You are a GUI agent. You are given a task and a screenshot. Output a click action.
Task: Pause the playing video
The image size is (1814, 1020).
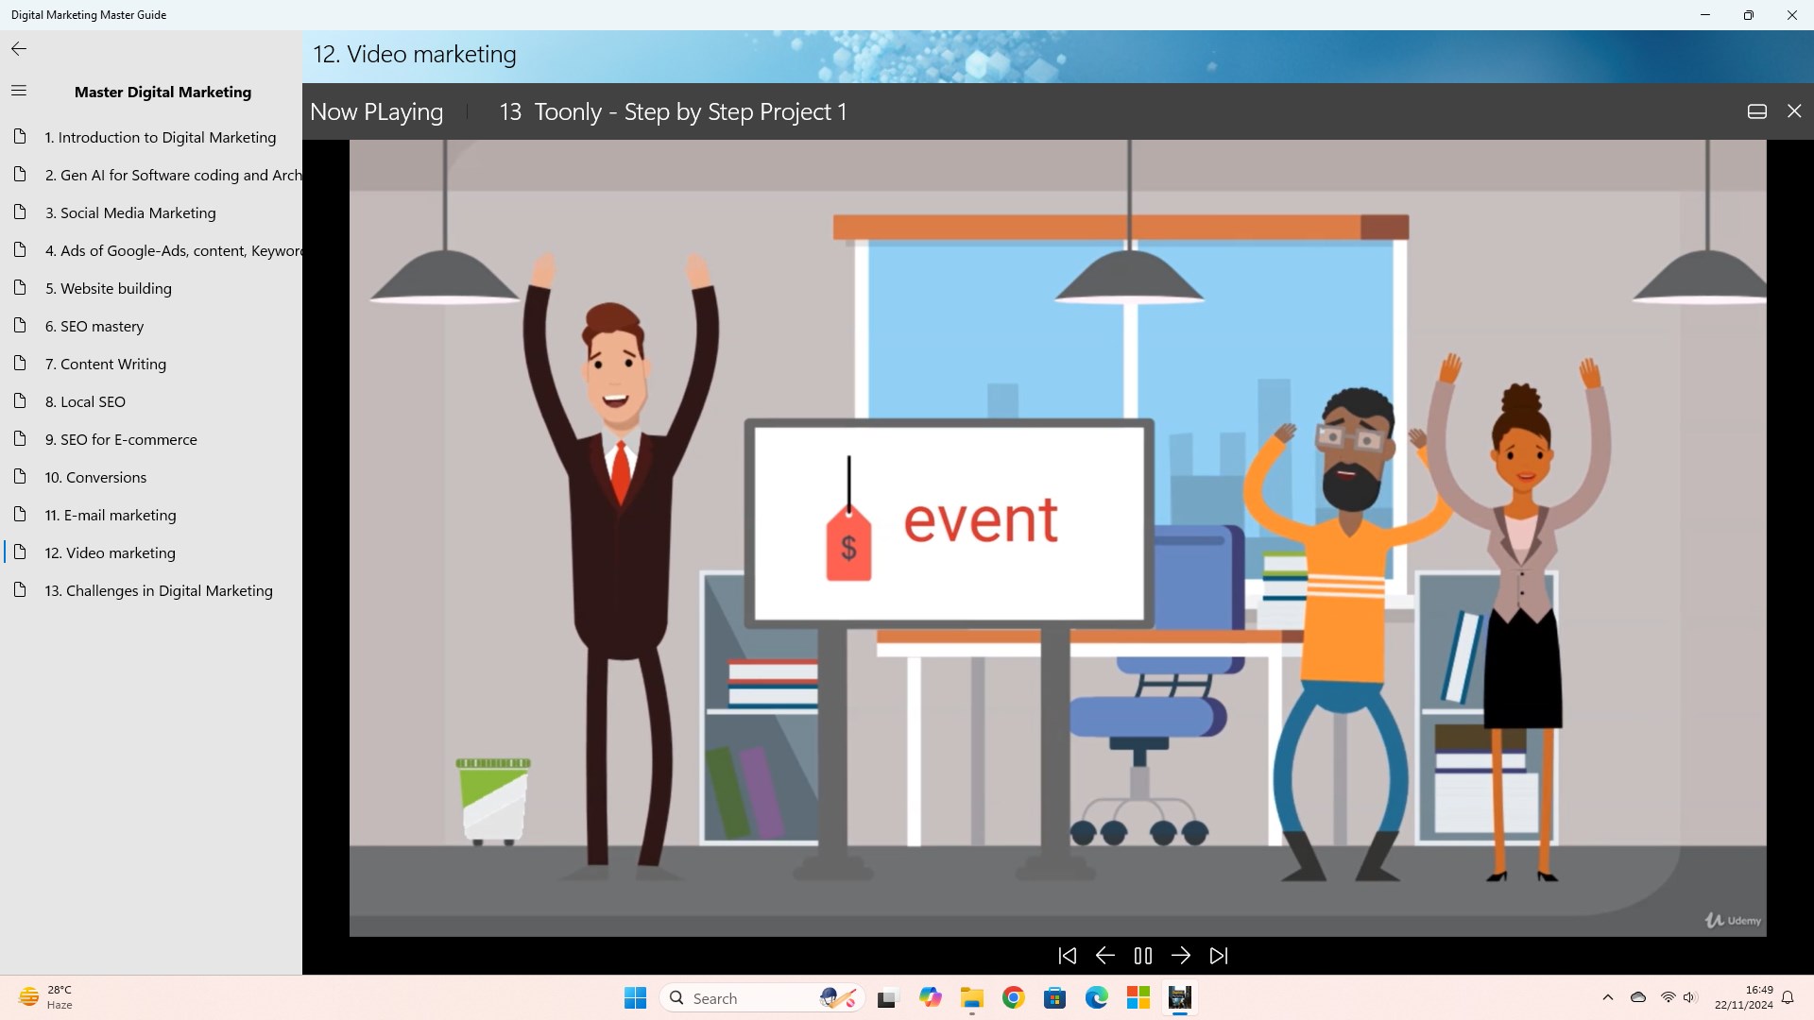coord(1142,956)
